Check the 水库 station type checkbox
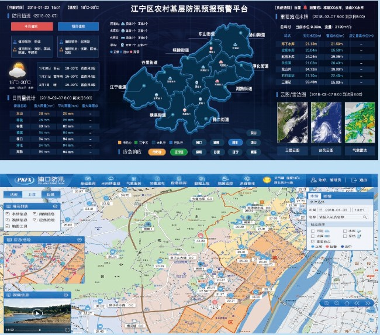 pos(345,231)
